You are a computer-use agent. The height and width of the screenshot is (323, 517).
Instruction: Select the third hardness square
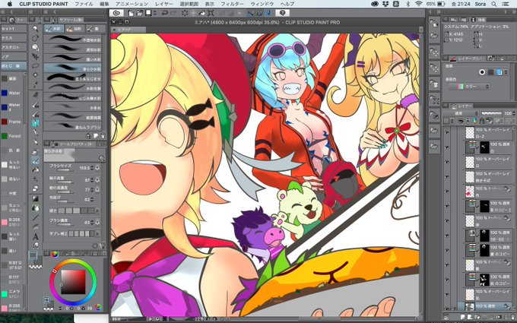coord(77,211)
